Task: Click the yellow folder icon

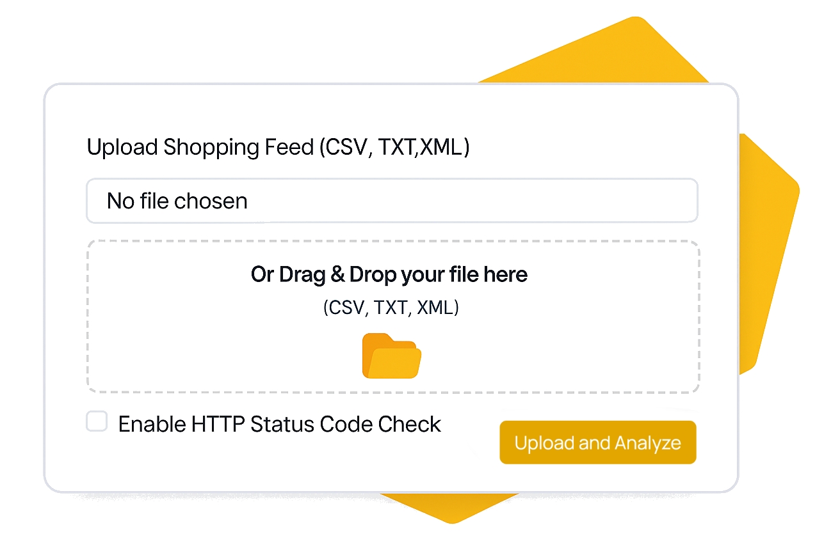Action: (x=391, y=356)
